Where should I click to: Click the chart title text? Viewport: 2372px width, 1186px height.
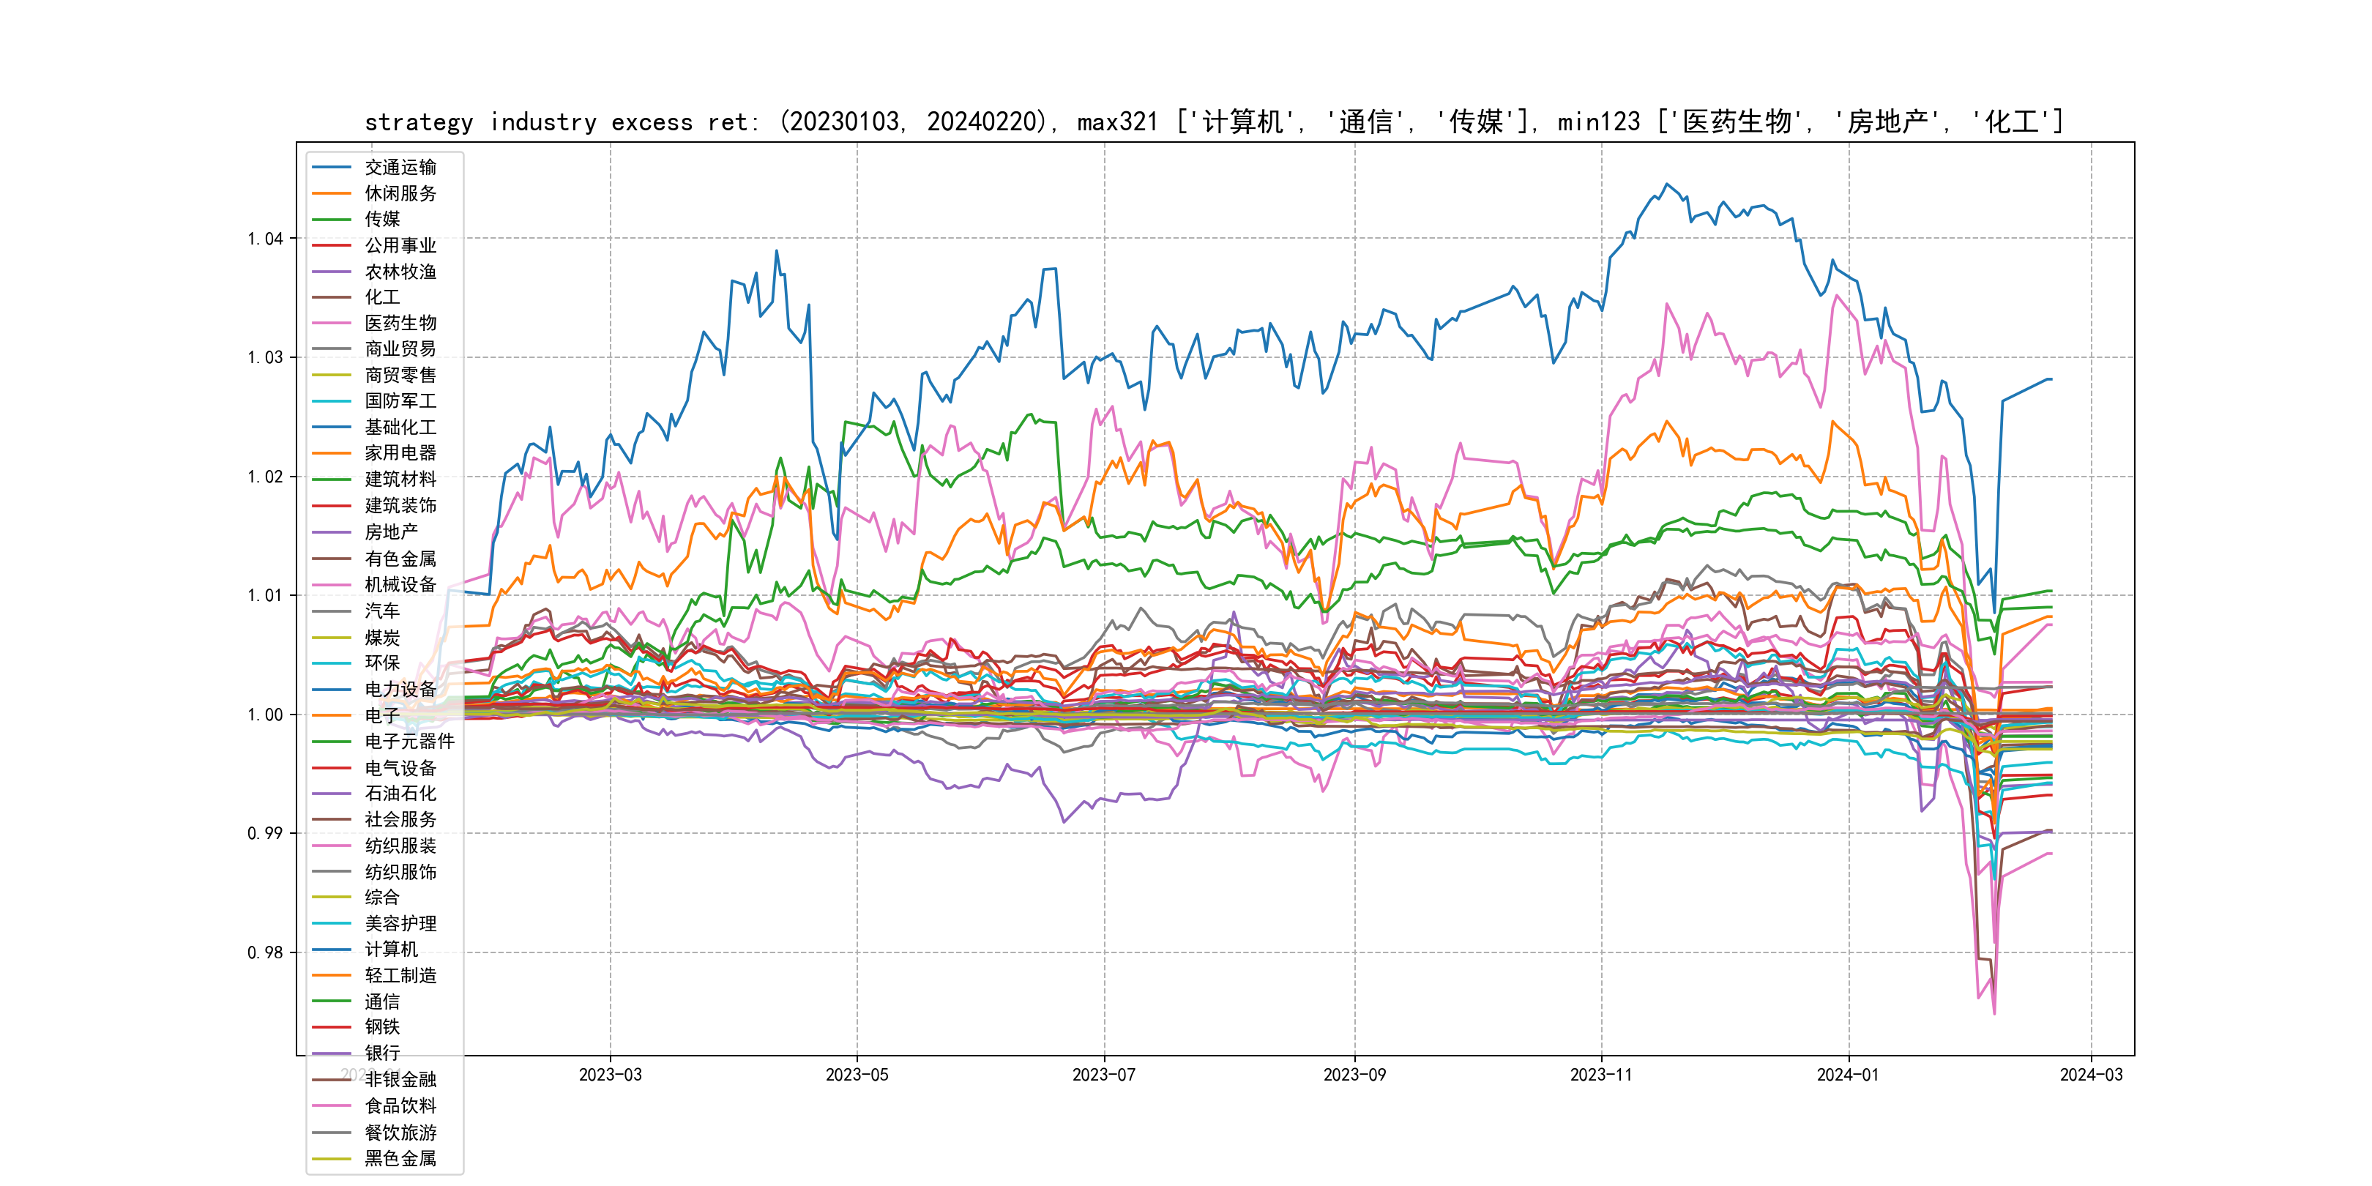(1214, 122)
